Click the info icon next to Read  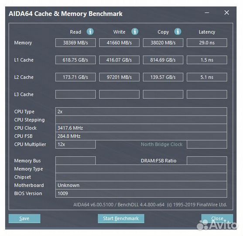pos(90,31)
